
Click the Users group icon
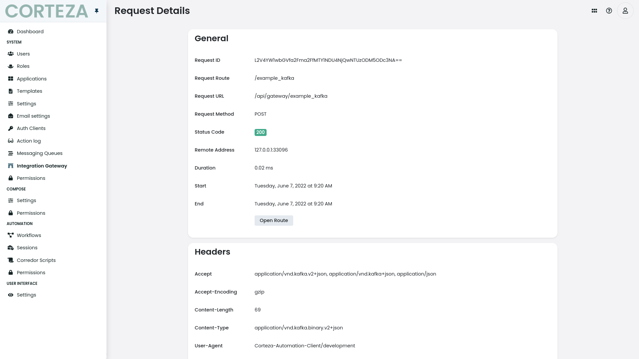click(x=11, y=54)
